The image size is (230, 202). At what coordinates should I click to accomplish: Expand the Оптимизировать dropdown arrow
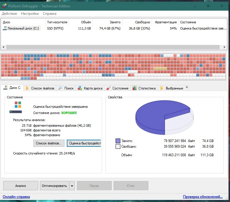(72, 185)
